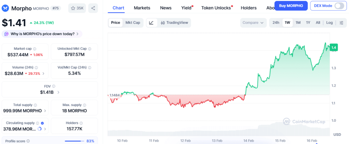Open the News tab
Screen dimensions: 349x144
[x=166, y=8]
